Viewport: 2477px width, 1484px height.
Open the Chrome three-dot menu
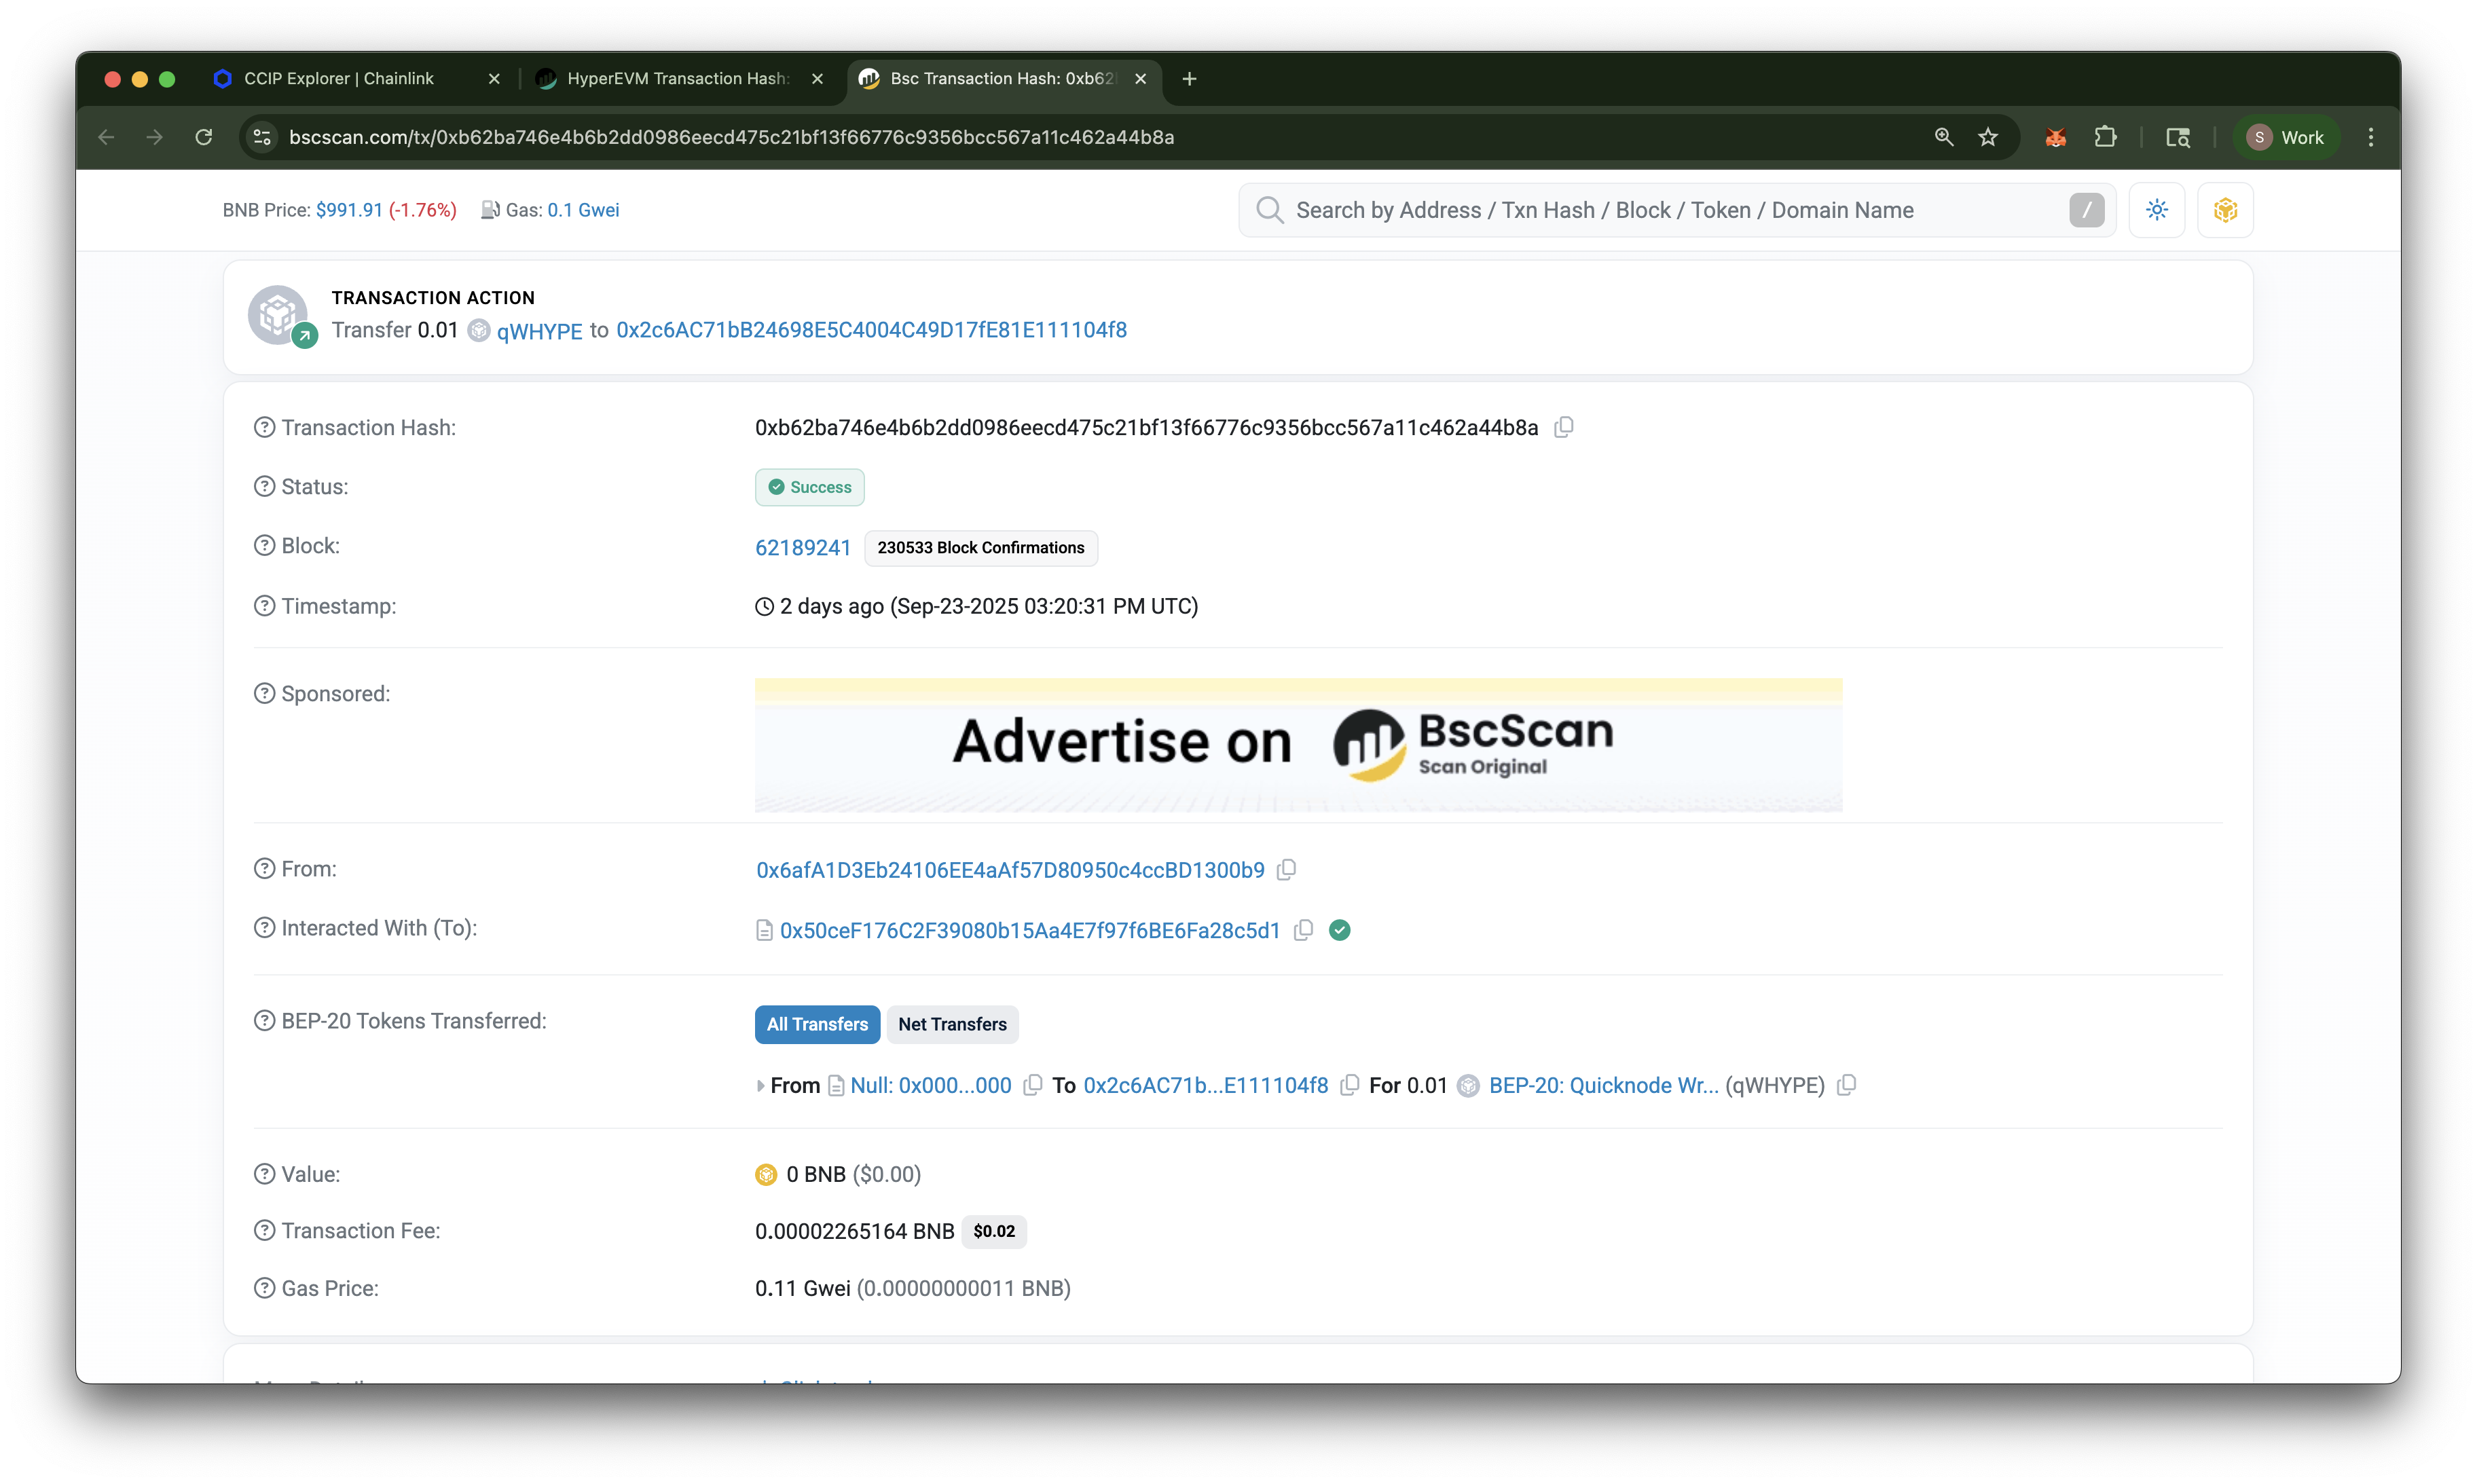coord(2370,137)
